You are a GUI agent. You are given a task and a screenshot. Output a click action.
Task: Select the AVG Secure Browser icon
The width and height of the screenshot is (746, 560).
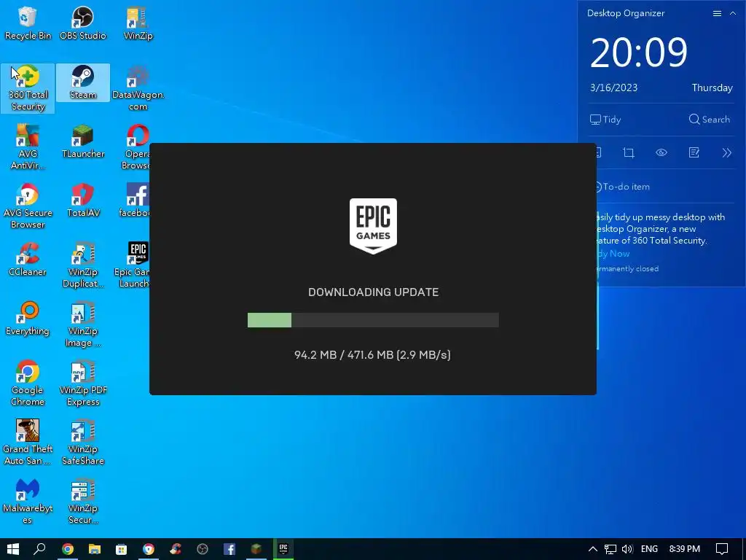tap(28, 206)
